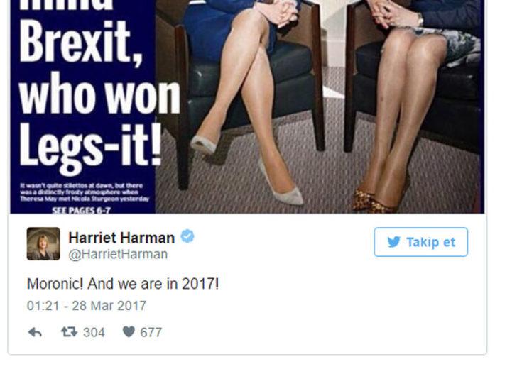Click the small caption mentioning Theresa May
Image resolution: width=517 pixels, height=369 pixels.
click(85, 192)
